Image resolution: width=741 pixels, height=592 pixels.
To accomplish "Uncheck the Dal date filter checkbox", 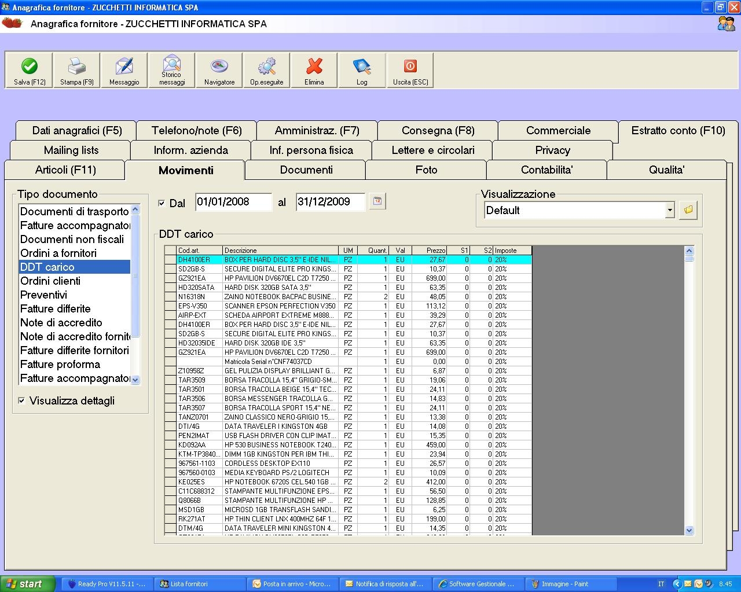I will tap(162, 203).
